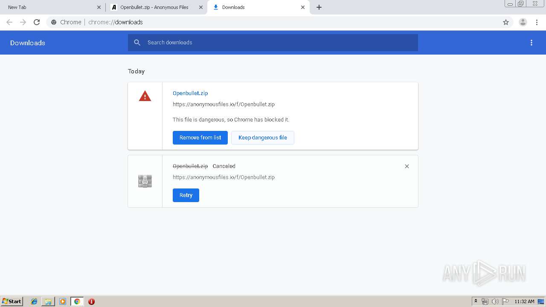Switch to Openbullet.zip - Anonymous Files tab
The height and width of the screenshot is (307, 546).
pyautogui.click(x=156, y=7)
